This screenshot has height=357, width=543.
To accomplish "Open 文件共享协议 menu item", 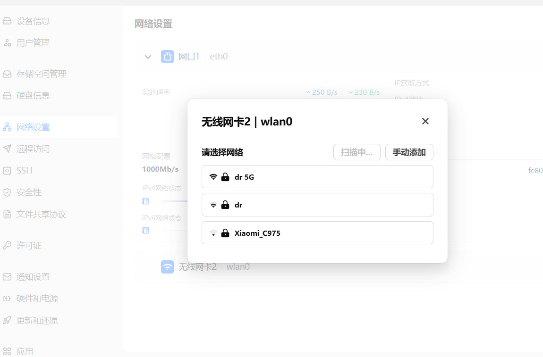I will (41, 215).
